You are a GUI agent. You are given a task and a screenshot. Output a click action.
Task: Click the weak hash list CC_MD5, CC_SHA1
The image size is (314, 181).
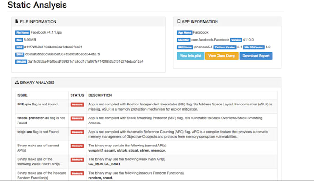tap(104, 164)
